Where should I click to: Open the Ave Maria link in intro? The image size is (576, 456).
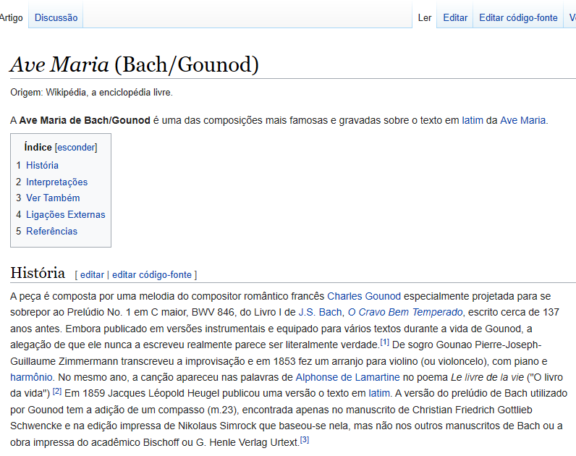522,120
